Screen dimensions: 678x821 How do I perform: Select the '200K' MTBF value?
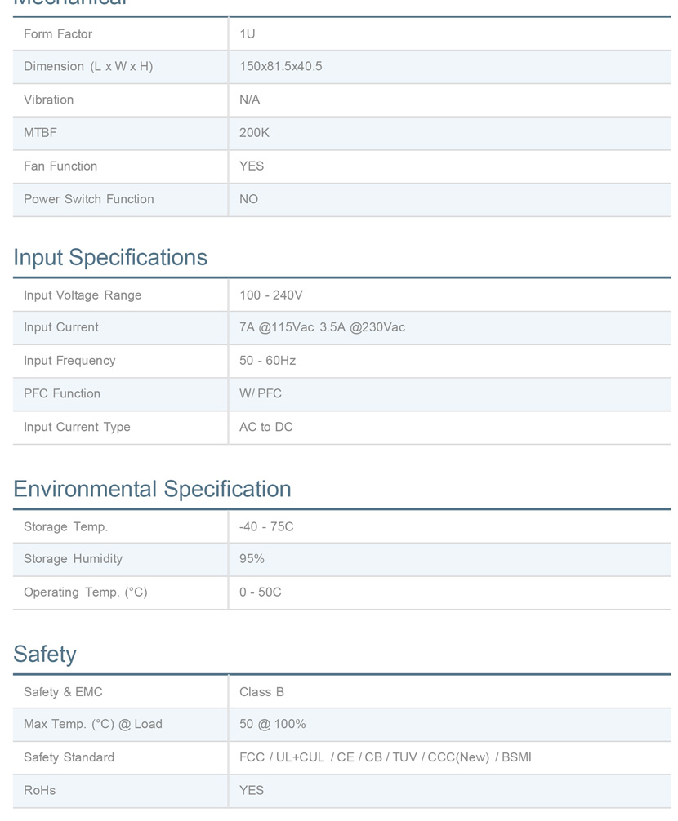click(x=254, y=132)
